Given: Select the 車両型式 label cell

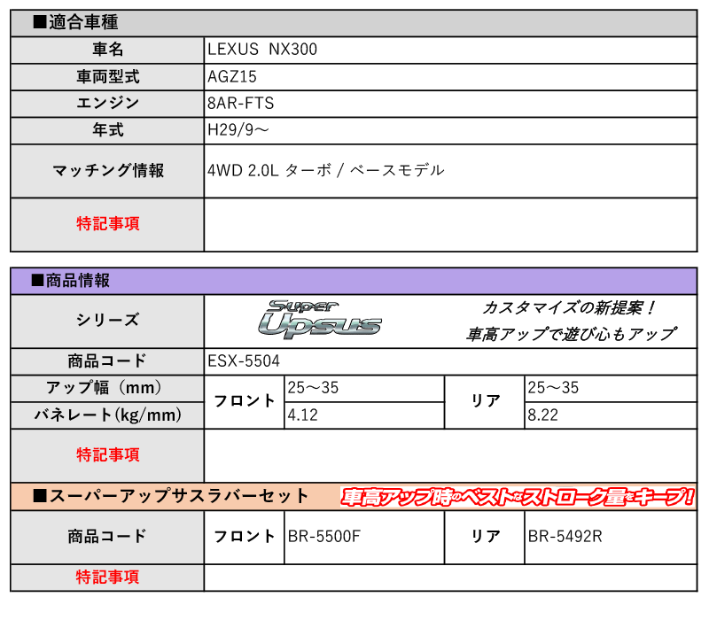Looking at the screenshot, I should coord(107,77).
